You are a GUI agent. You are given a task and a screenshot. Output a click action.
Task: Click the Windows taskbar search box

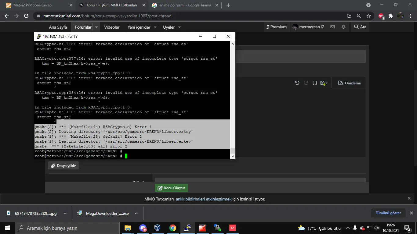[67, 228]
